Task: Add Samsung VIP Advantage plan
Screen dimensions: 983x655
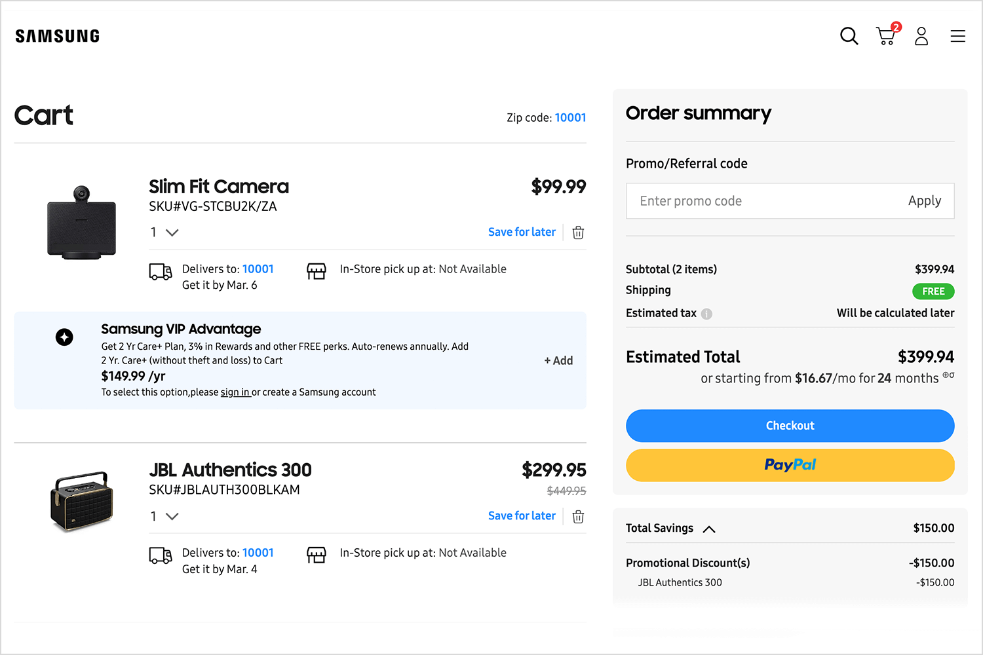Action: 558,361
